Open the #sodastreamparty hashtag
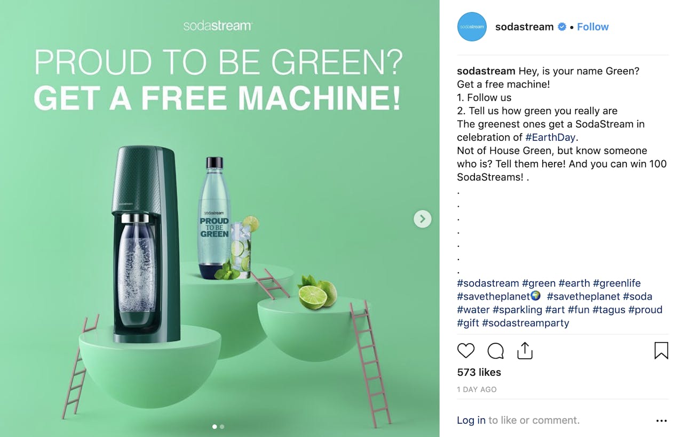683x437 pixels. pos(526,323)
